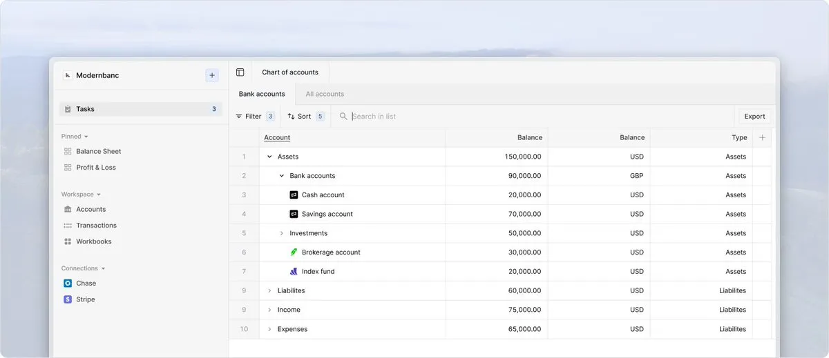Click the Brokerage account green feather icon

[294, 252]
